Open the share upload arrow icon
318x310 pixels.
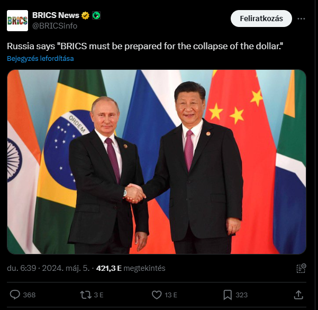(x=298, y=295)
